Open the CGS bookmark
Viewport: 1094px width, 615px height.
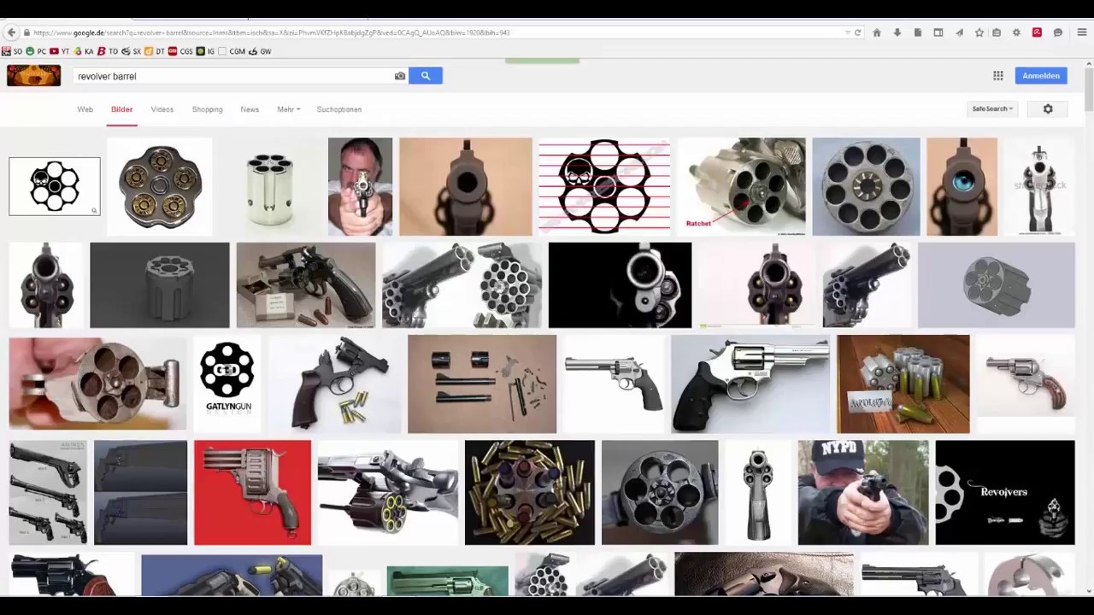tap(180, 51)
